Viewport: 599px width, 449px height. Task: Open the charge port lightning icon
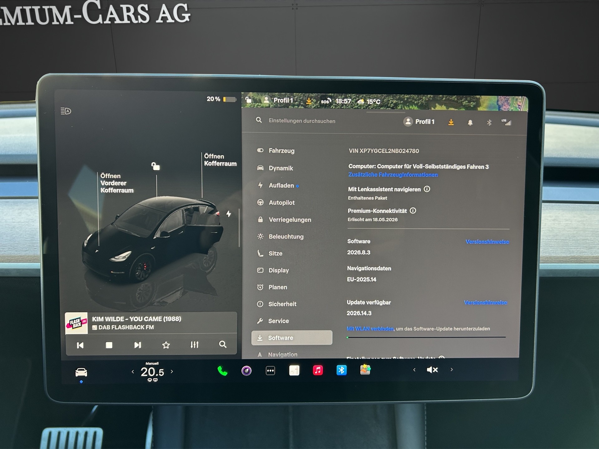pos(229,214)
